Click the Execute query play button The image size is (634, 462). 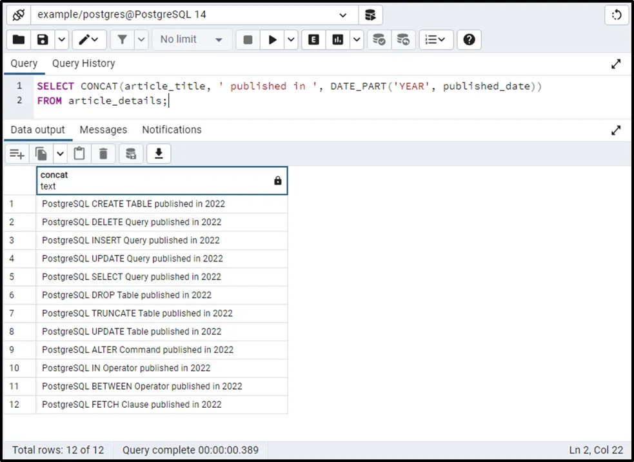273,40
